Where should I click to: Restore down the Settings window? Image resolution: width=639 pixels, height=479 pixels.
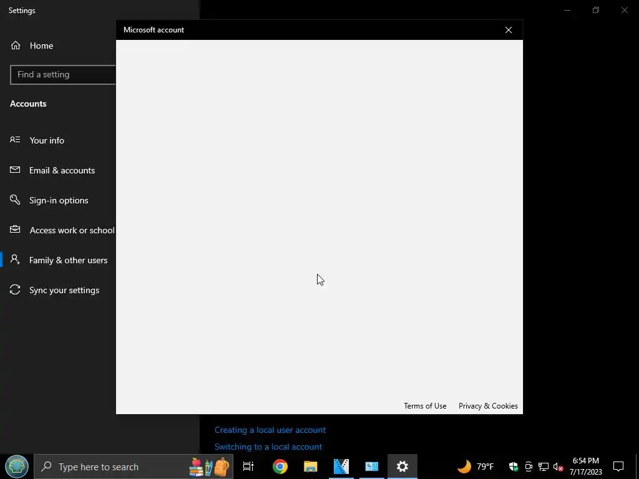[x=596, y=10]
